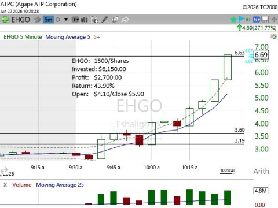Open the T chart template dropdown
Image resolution: width=278 pixels, height=208 pixels.
tap(75, 20)
